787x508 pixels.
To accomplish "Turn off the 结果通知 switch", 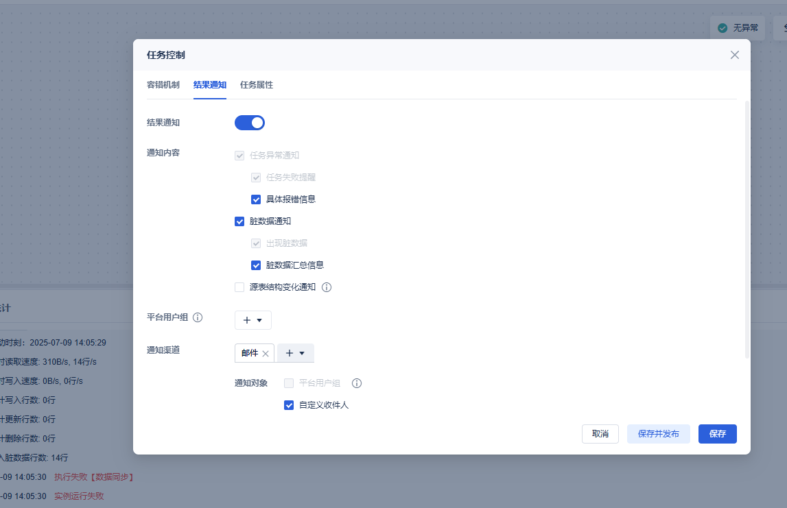I will coord(250,123).
